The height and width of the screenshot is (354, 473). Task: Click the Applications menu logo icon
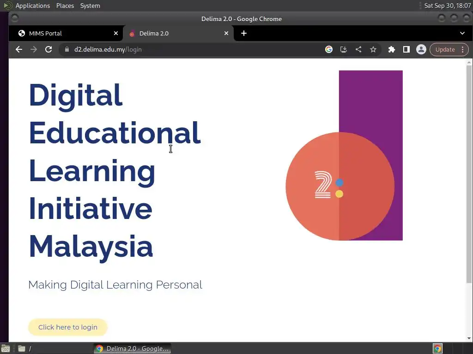click(7, 6)
